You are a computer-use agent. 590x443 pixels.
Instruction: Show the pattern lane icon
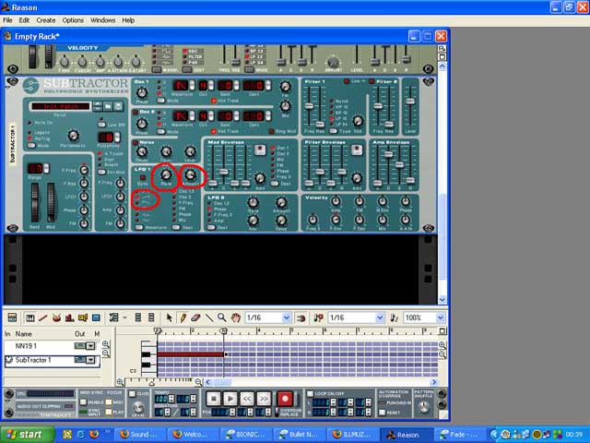[83, 317]
